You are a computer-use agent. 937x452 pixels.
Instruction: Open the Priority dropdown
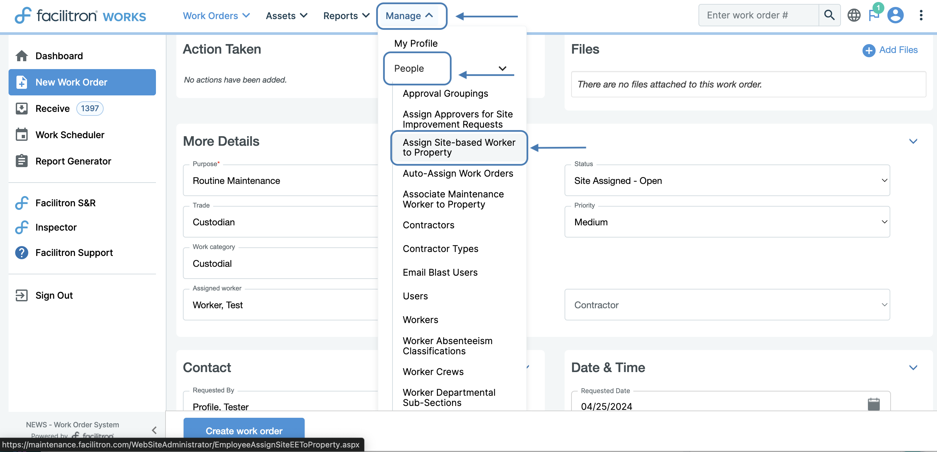tap(727, 222)
